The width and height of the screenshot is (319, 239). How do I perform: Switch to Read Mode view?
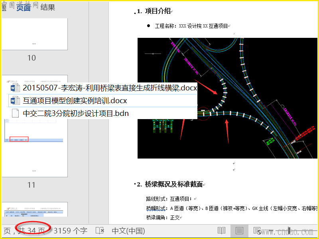tap(221, 231)
